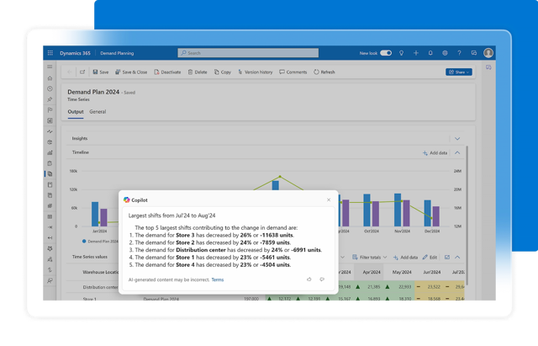Image resolution: width=538 pixels, height=346 pixels.
Task: Click the Terms link in Copilot
Action: click(217, 279)
